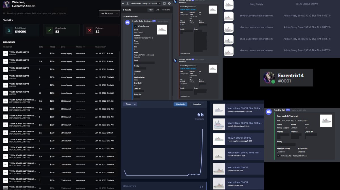Click the SITE column header

(63, 47)
